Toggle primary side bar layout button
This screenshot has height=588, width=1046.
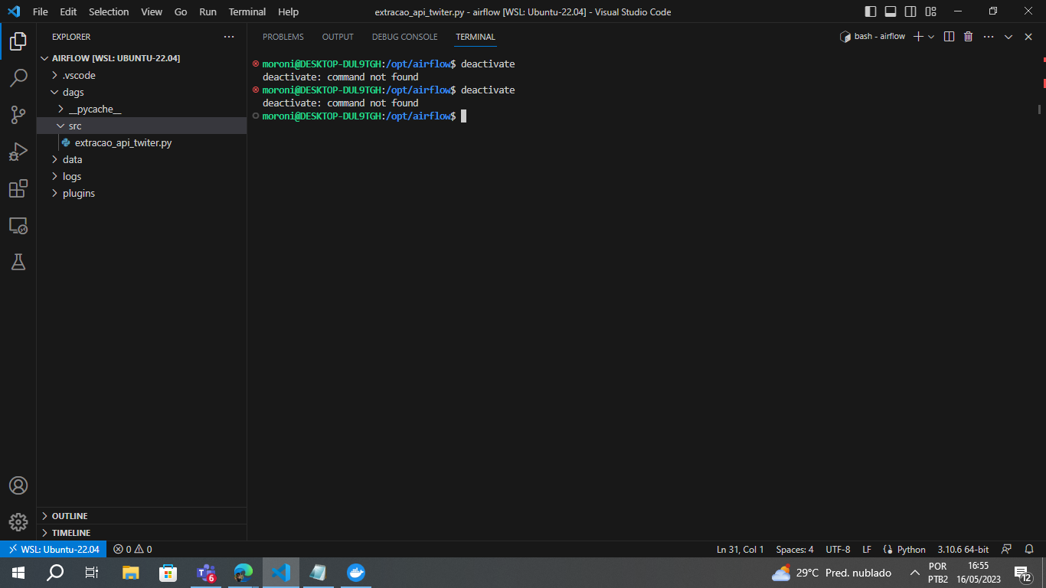pyautogui.click(x=871, y=11)
